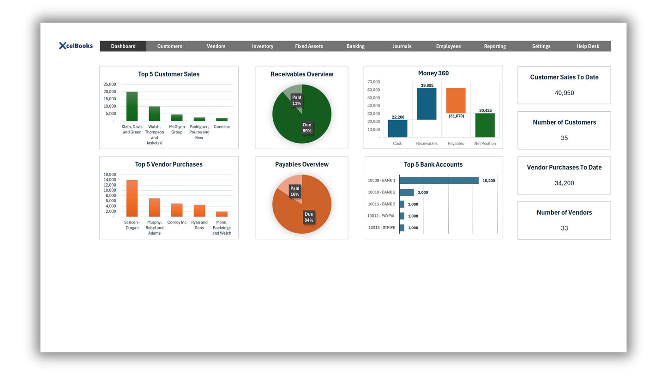Click the 3,000 bank balance label

pyautogui.click(x=423, y=193)
